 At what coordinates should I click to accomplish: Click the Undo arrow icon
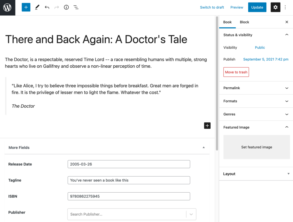point(47,7)
